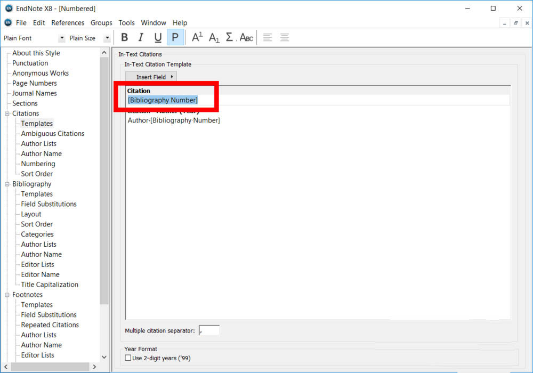The image size is (533, 373).
Task: Click the Author [Bibliography Number] template line
Action: [x=174, y=120]
